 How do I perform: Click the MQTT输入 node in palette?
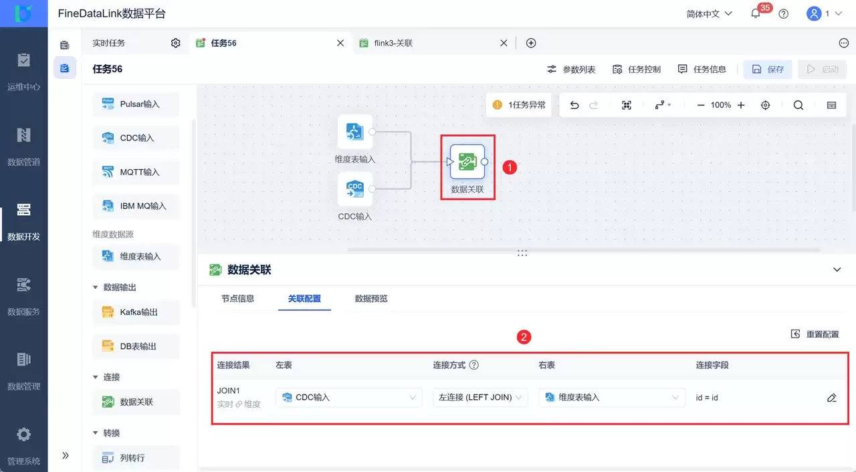[136, 172]
